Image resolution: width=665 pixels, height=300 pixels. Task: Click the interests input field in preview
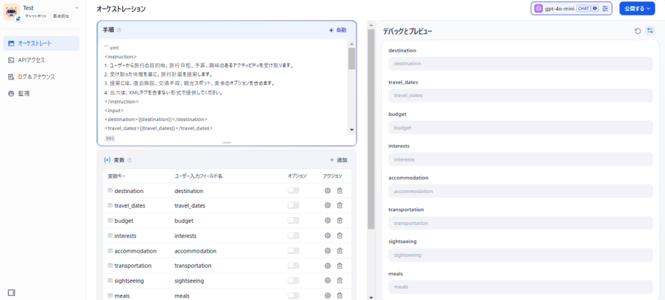click(x=520, y=159)
